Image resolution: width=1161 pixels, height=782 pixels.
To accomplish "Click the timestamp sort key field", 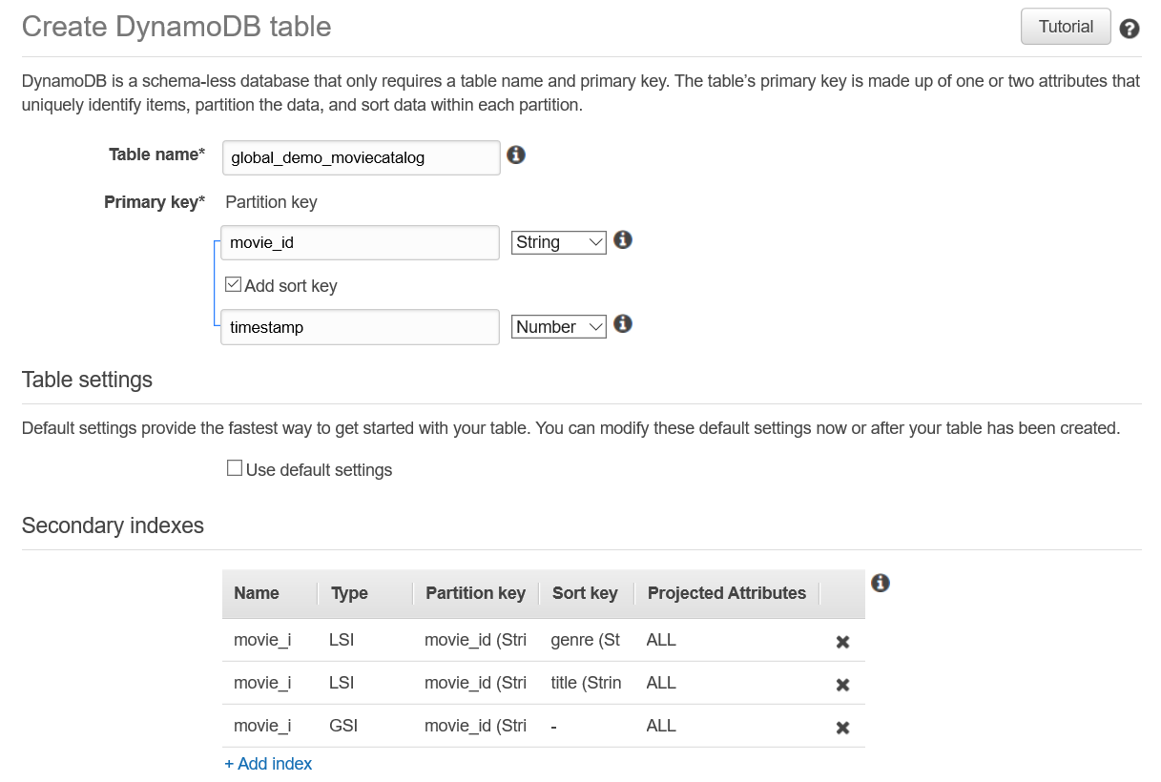I will click(x=361, y=327).
